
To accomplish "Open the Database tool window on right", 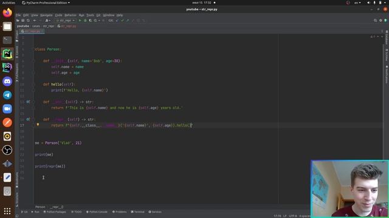I will [387, 38].
